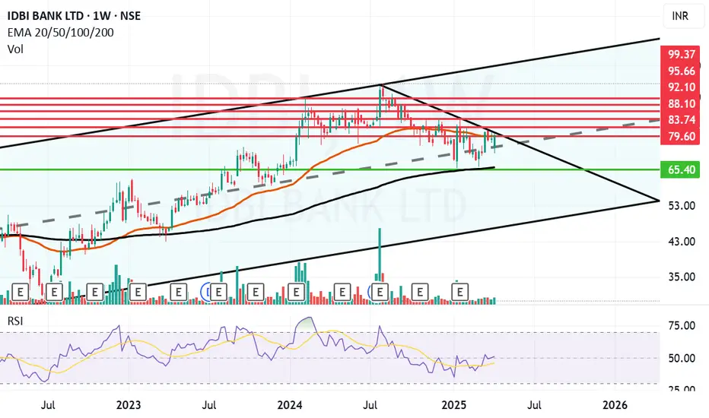
Task: Click the earnings E marker above the 2023 label
Action: pyautogui.click(x=138, y=293)
